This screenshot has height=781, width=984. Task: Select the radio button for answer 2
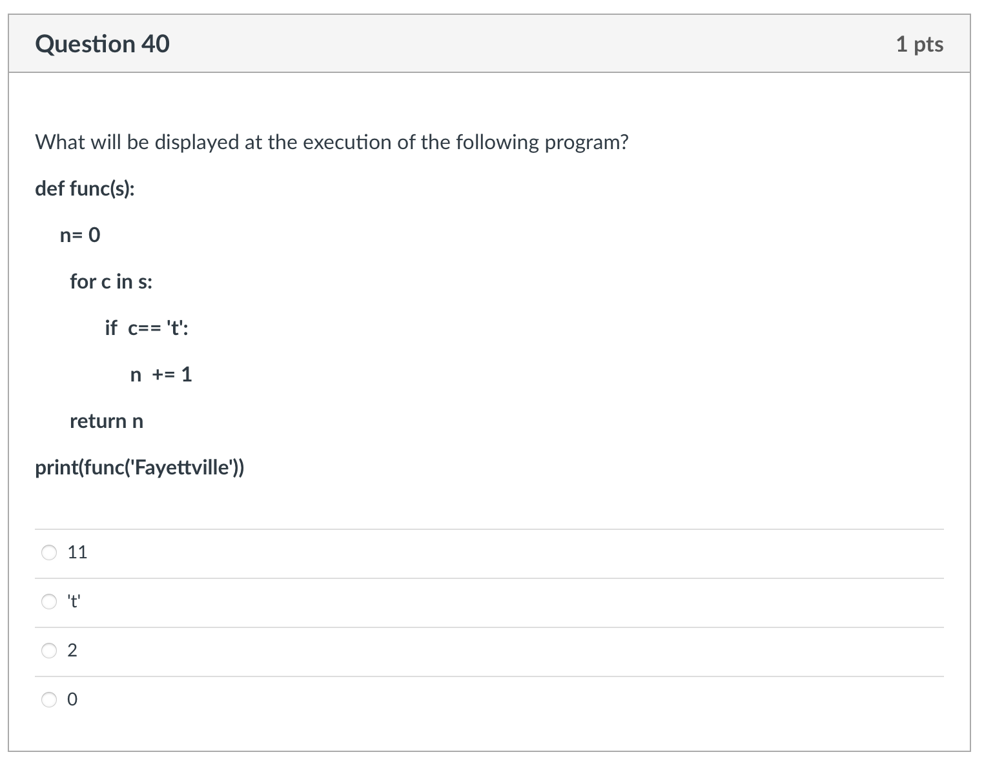coord(49,651)
